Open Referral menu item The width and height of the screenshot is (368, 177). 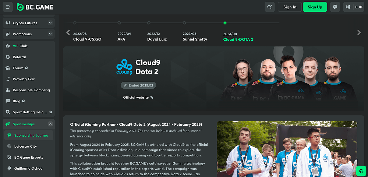click(x=29, y=57)
